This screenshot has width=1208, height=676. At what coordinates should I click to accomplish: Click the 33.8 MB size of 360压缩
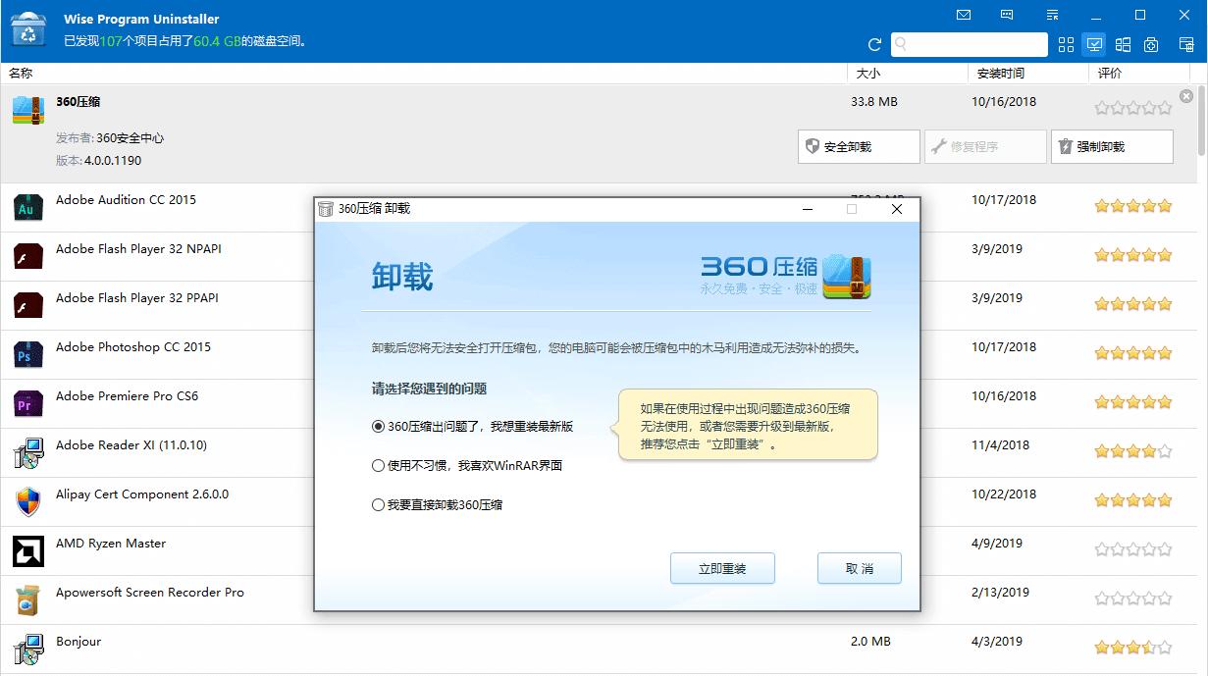(x=874, y=102)
